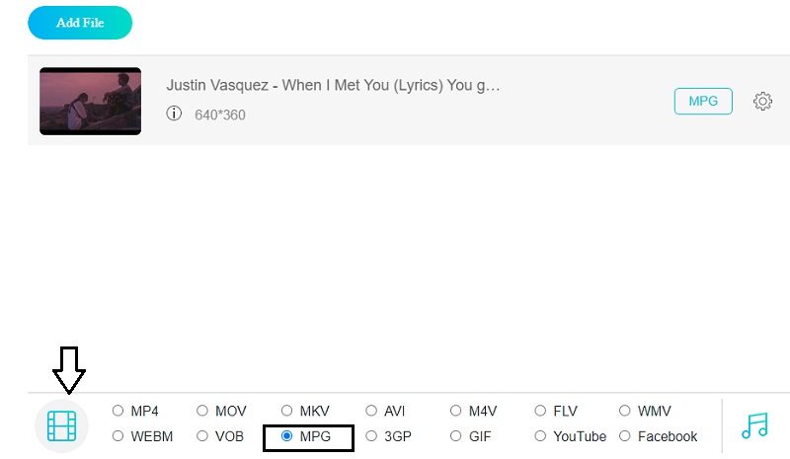Choose the MKV format radio button
This screenshot has width=790, height=459.
(287, 411)
